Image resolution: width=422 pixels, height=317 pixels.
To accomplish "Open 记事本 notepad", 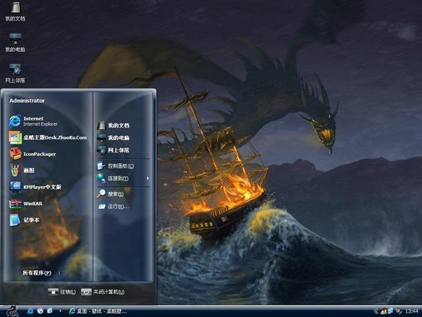I will 24,220.
